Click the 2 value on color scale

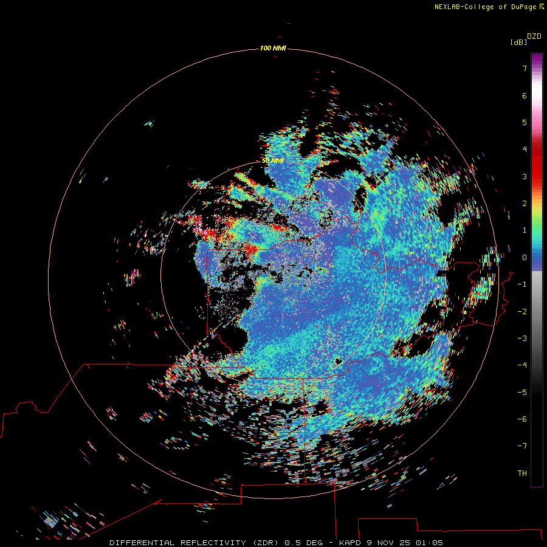click(525, 204)
